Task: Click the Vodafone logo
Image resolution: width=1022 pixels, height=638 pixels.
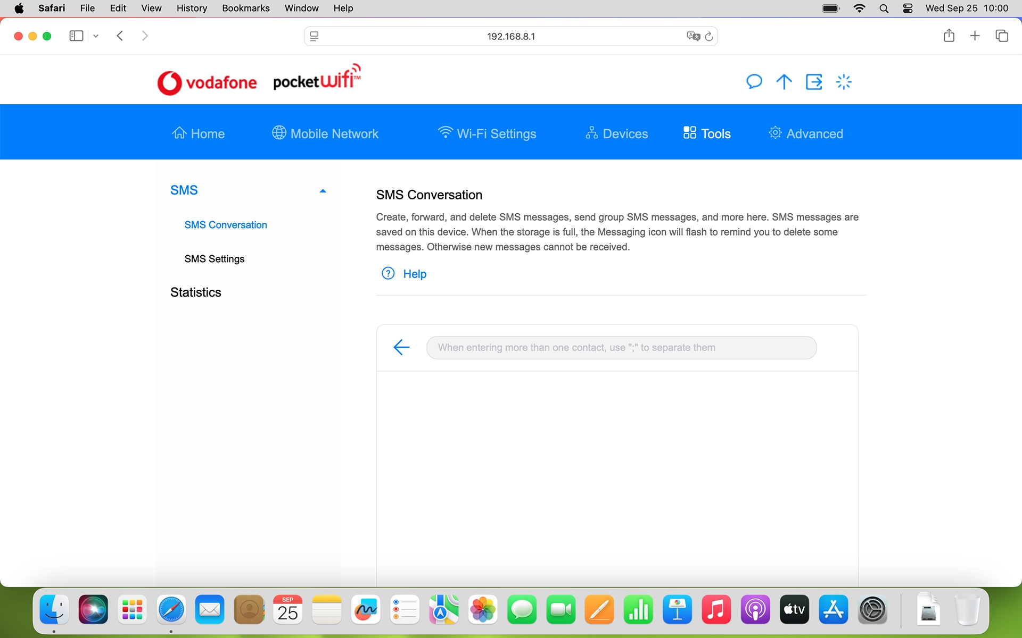Action: (207, 81)
